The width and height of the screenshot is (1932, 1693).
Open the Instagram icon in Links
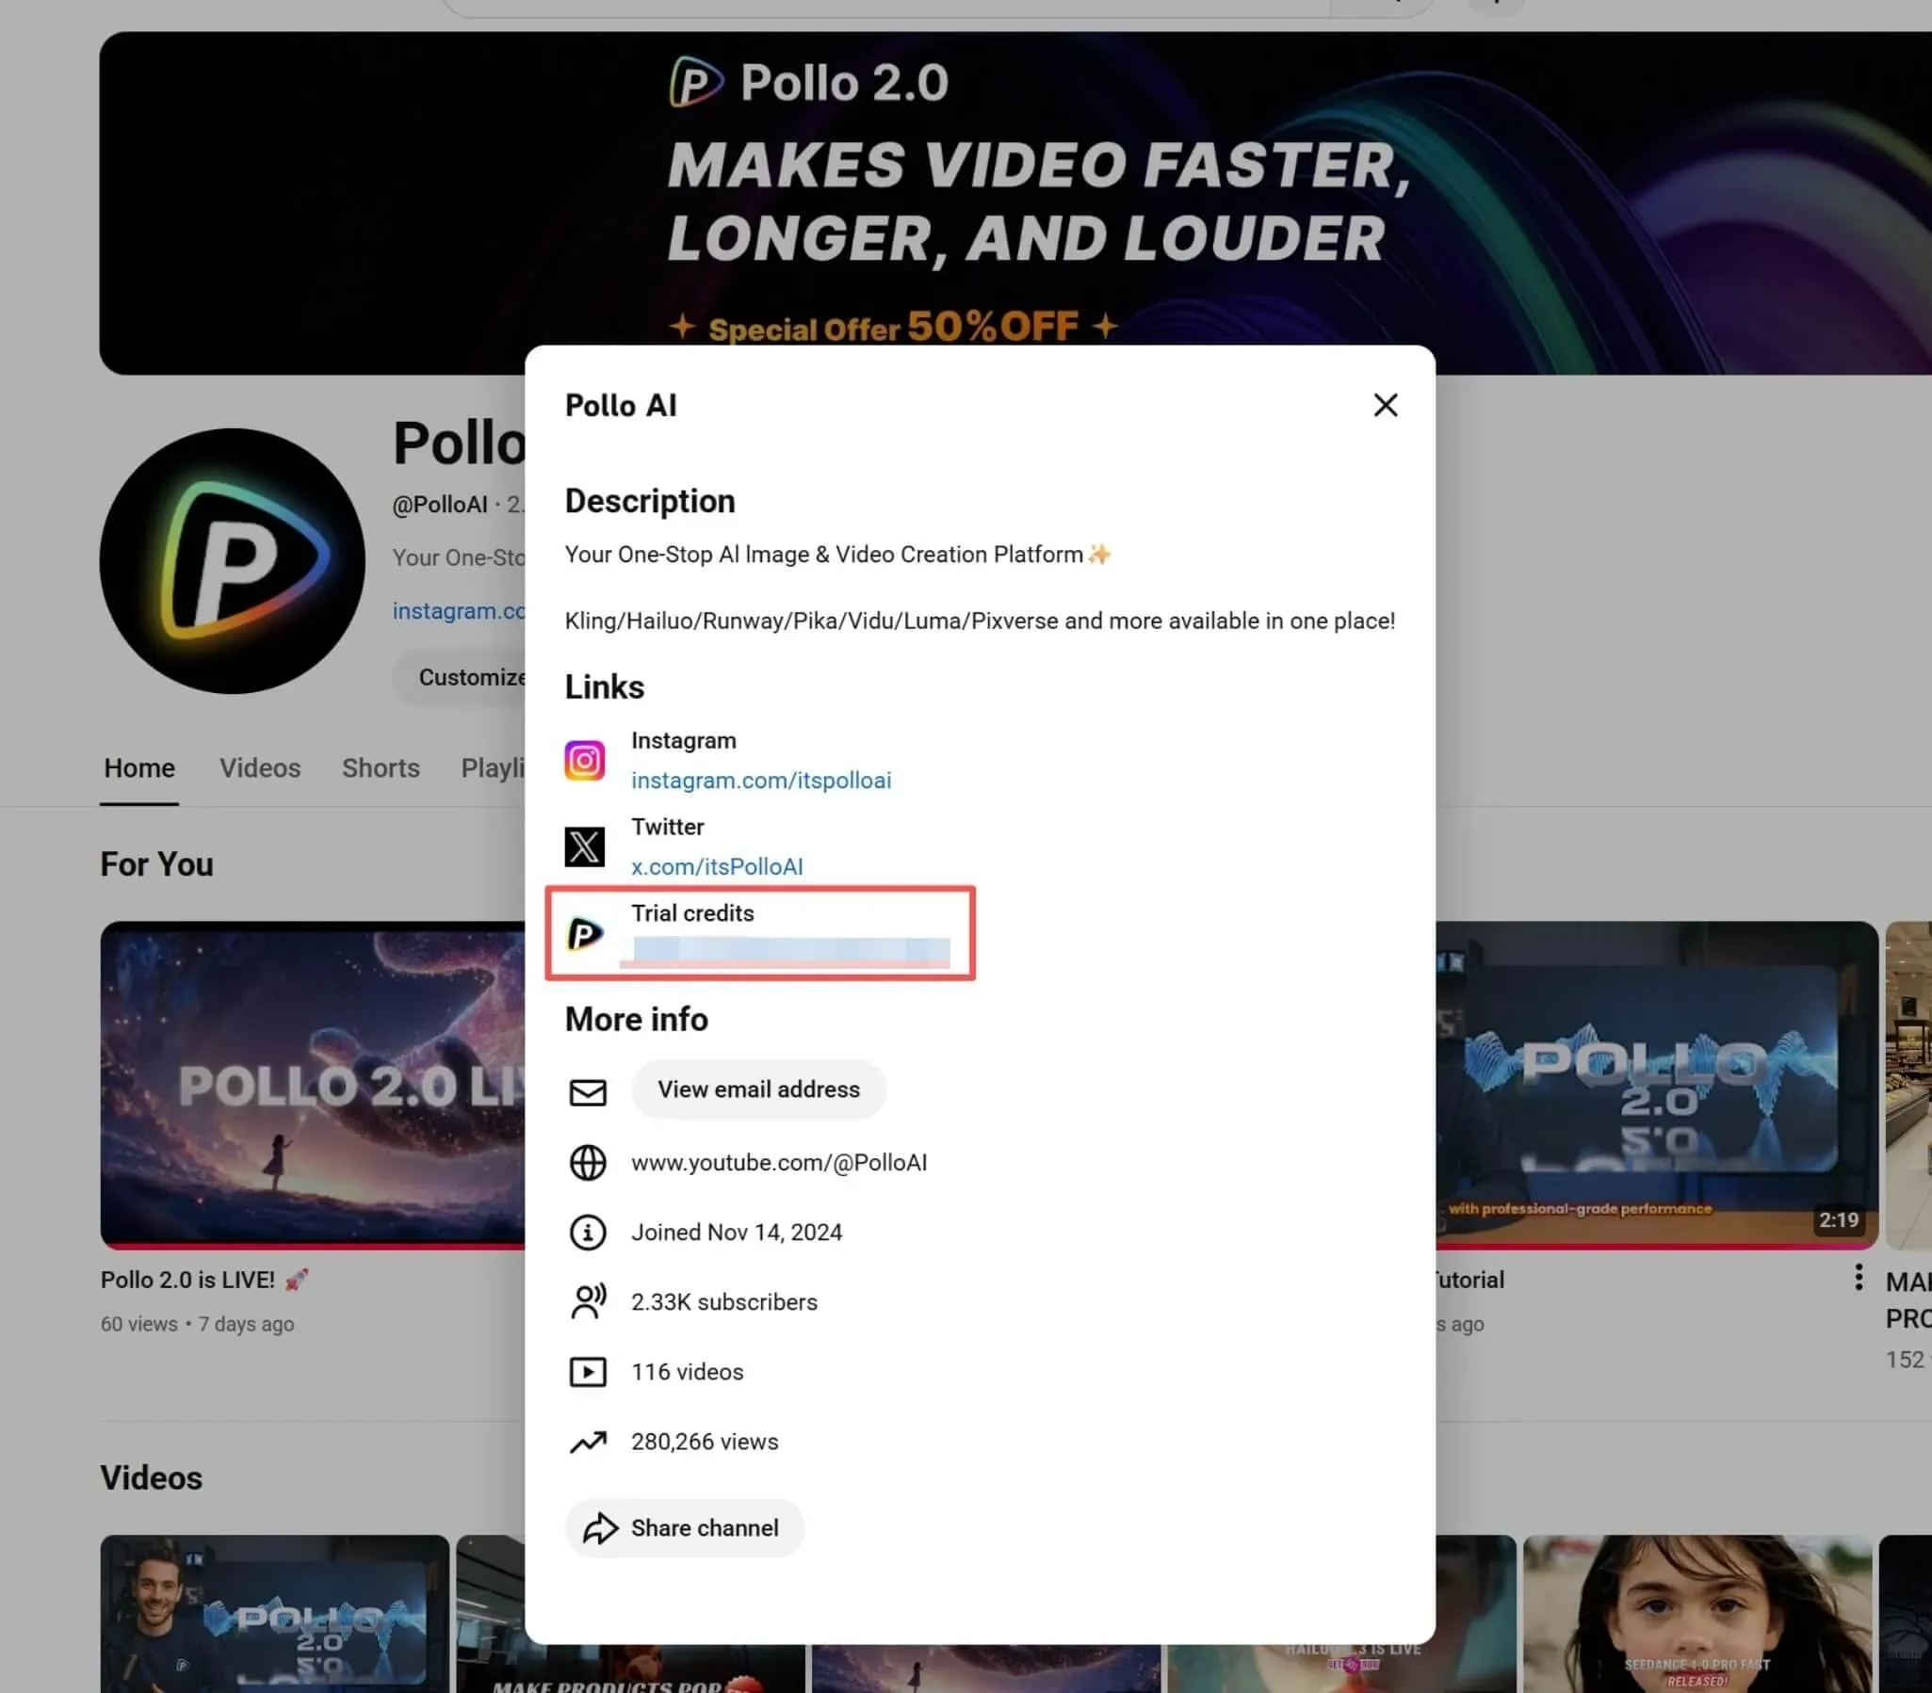click(584, 761)
